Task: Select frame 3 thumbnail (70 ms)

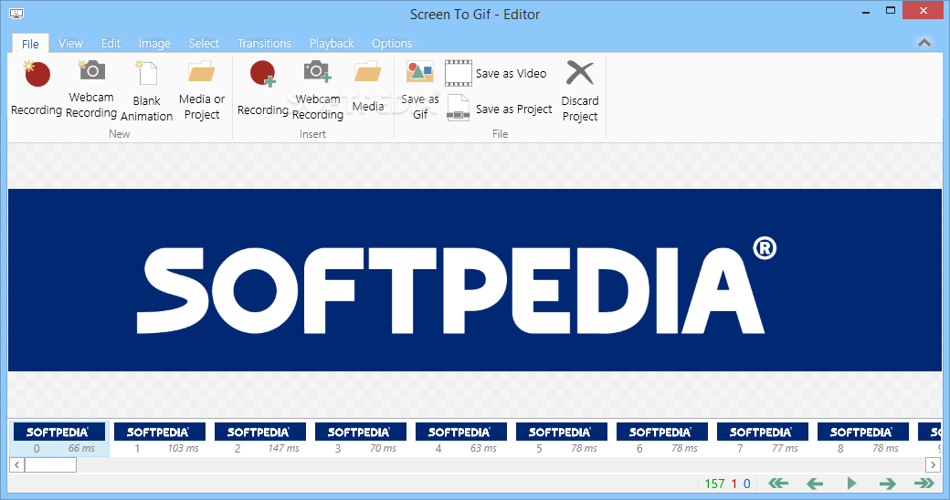Action: 361,439
